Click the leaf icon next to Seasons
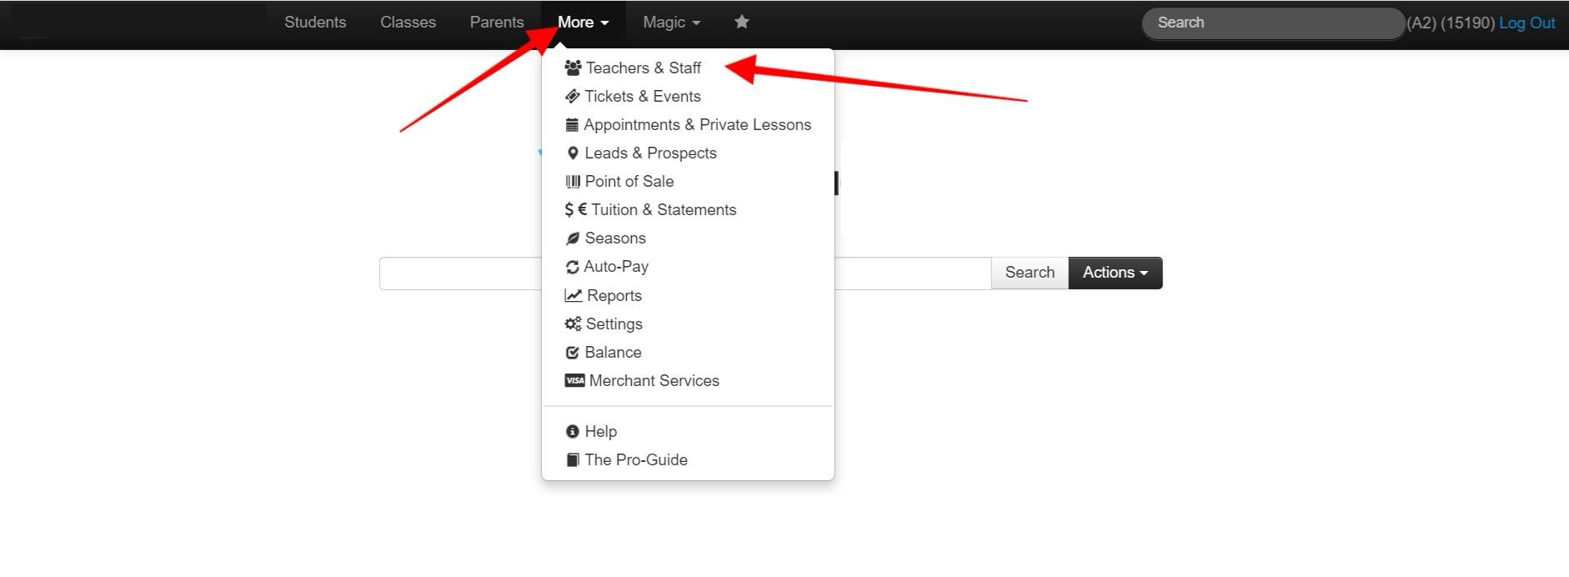 click(572, 238)
